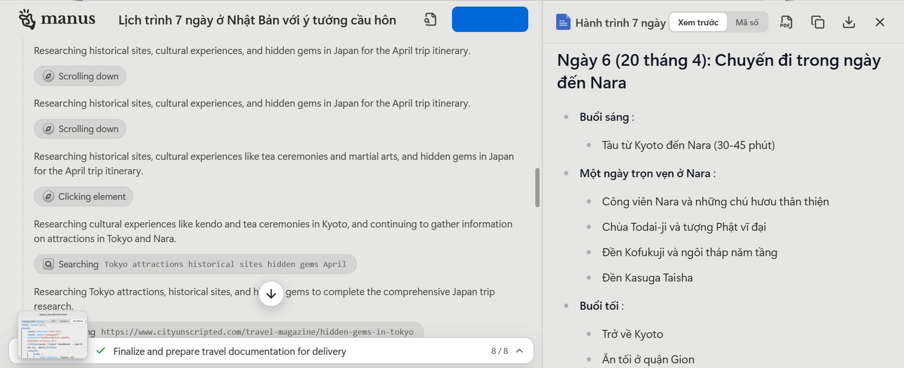Click the Manus logo icon
This screenshot has height=368, width=904.
click(27, 19)
